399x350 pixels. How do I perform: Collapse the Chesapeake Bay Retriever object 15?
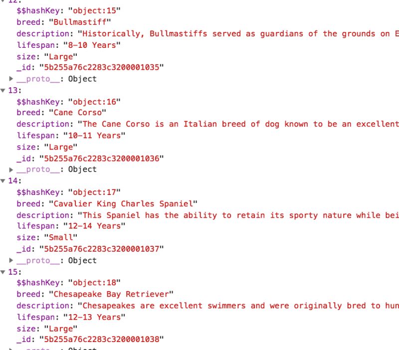point(4,271)
